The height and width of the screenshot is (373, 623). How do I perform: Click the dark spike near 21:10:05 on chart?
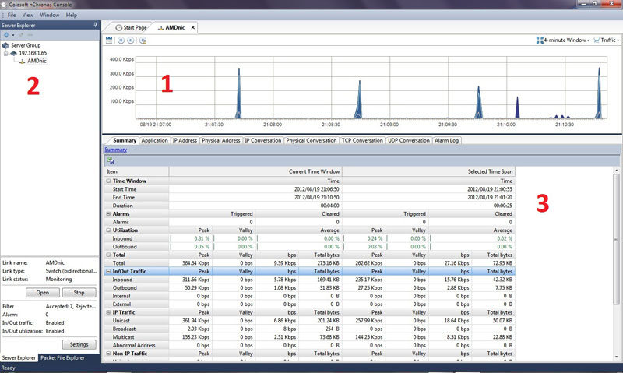click(517, 108)
